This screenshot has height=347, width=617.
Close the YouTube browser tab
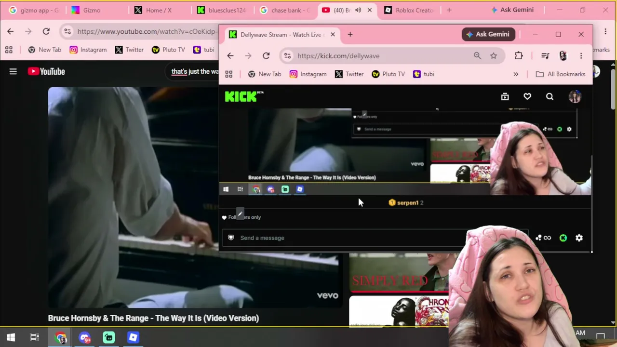coord(369,10)
